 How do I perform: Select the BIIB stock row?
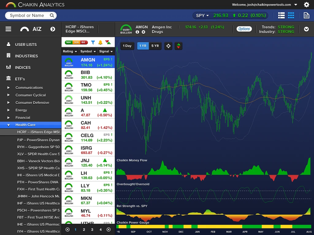[x=88, y=75]
